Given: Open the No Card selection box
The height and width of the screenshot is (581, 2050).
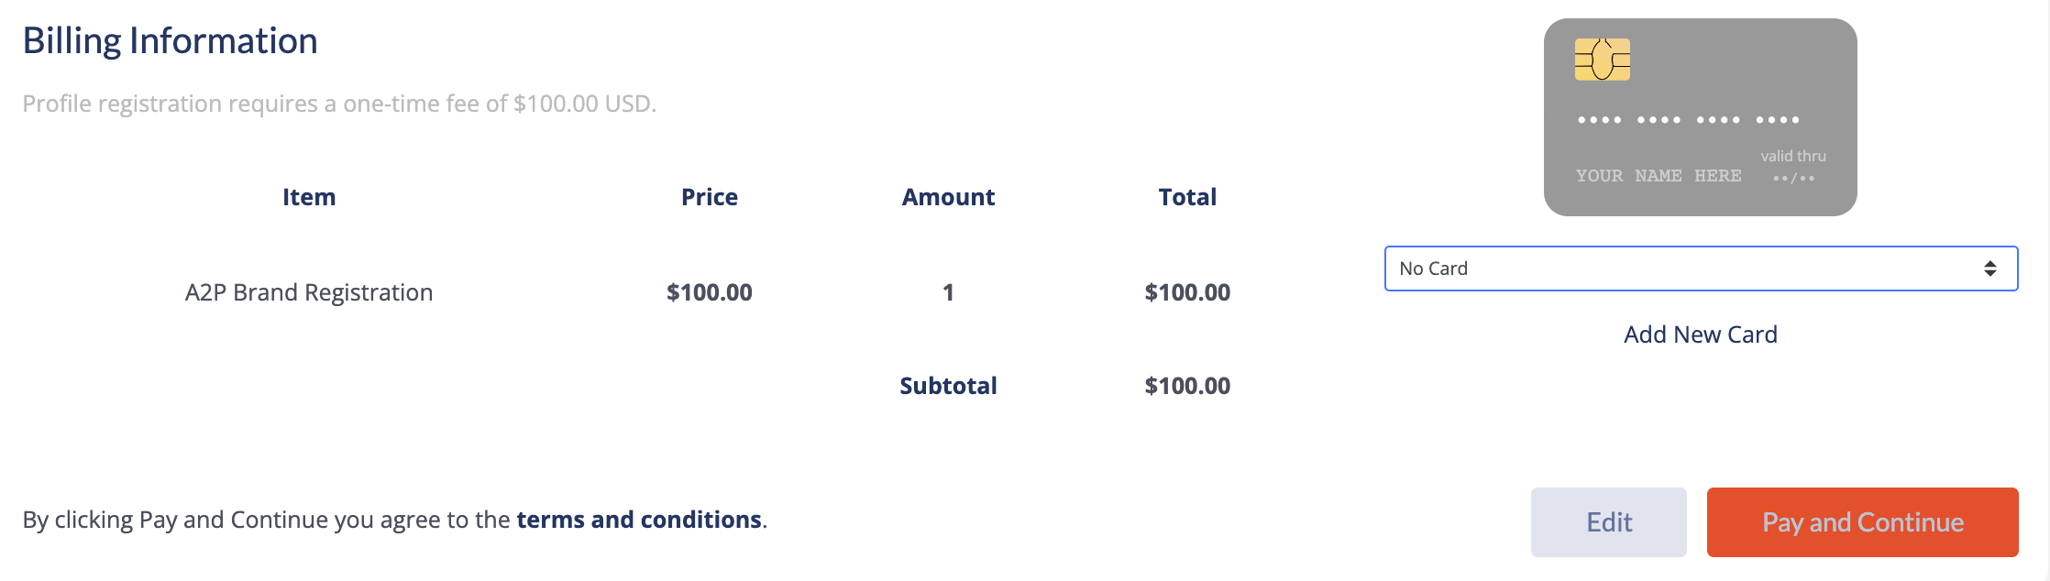Looking at the screenshot, I should point(1701,269).
